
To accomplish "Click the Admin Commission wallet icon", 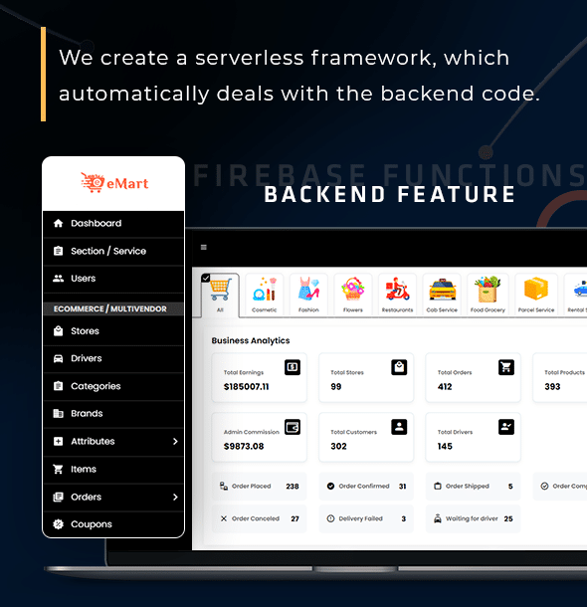I will pyautogui.click(x=293, y=427).
